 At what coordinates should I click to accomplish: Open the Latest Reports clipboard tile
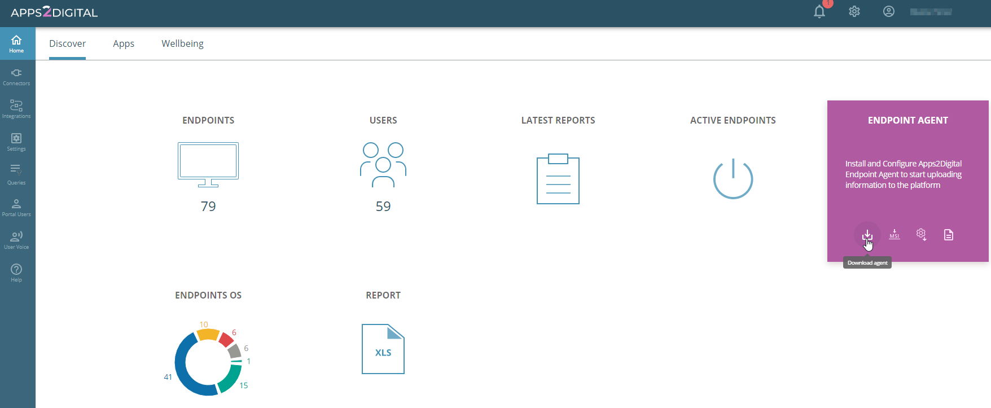point(558,178)
